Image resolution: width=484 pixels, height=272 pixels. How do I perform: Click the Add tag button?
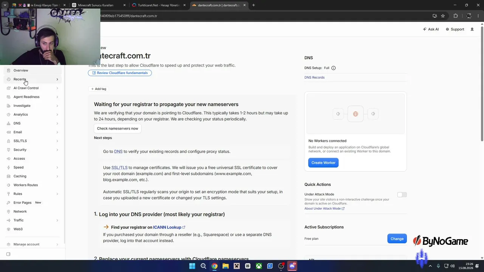(99, 89)
